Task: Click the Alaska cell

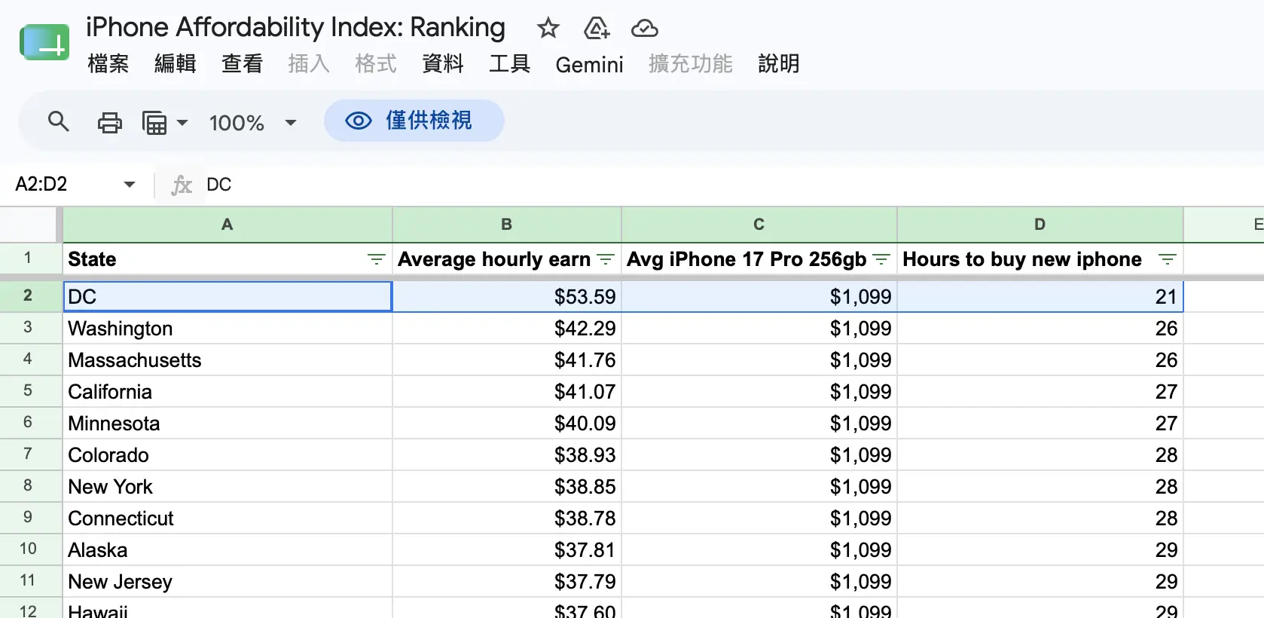Action: point(227,549)
